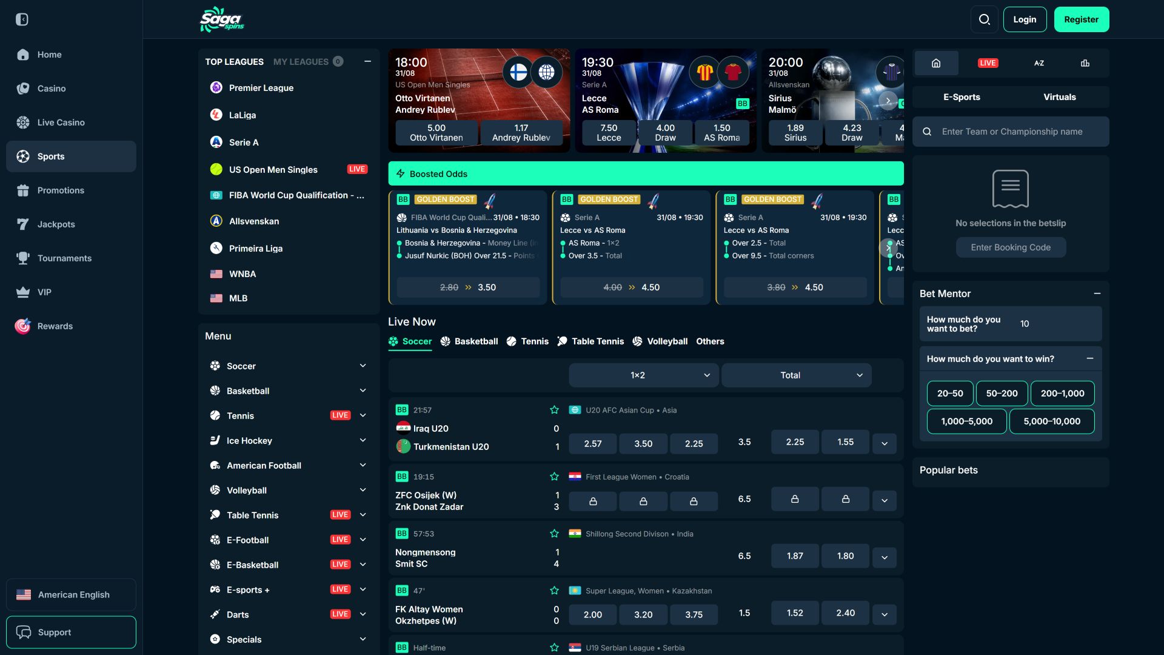1164x655 pixels.
Task: Select the 50–200 win range option
Action: click(1002, 394)
